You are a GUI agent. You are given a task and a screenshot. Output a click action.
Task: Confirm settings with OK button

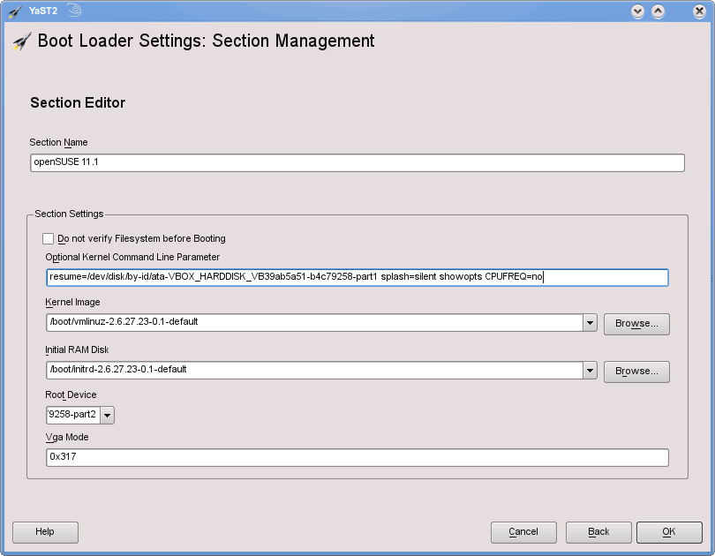point(669,532)
